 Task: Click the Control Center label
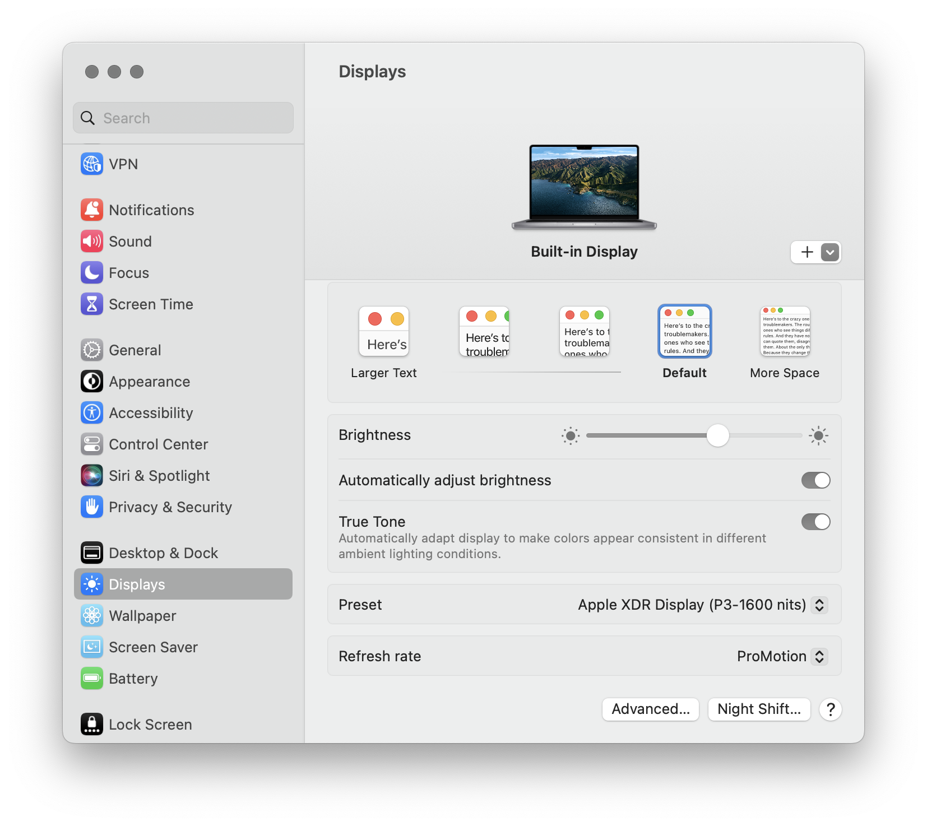(x=159, y=444)
